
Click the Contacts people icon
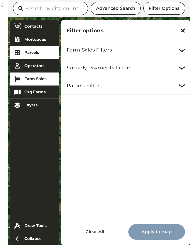[17, 26]
